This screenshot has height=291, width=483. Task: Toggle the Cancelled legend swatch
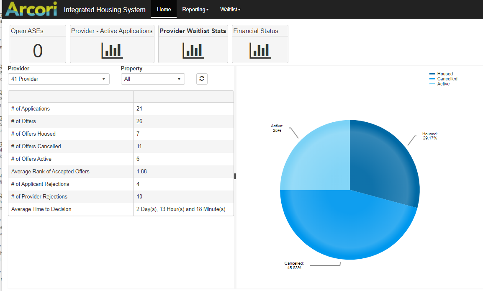click(x=432, y=79)
